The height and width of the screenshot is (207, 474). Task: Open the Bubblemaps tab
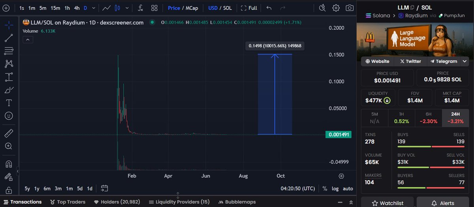click(237, 202)
